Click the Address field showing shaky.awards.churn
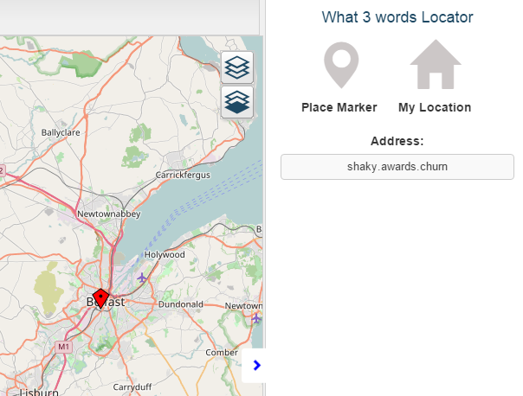523x396 pixels. 397,167
